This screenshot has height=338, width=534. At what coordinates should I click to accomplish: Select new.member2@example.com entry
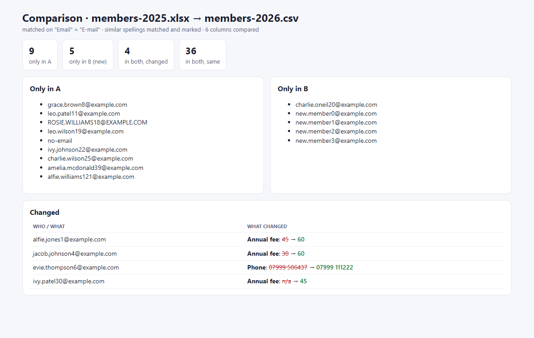coord(336,131)
